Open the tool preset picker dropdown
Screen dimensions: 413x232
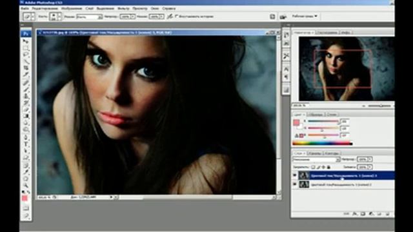(33, 17)
